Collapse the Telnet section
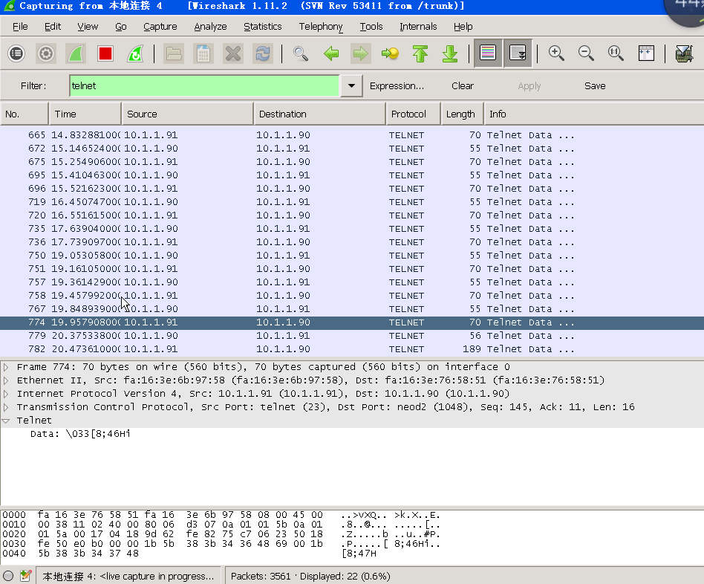 point(6,421)
